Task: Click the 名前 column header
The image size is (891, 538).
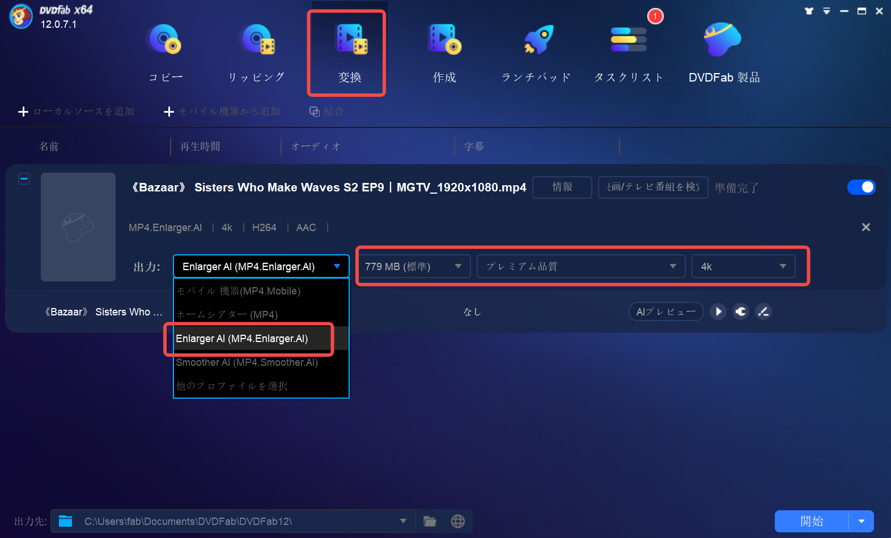Action: click(x=49, y=147)
